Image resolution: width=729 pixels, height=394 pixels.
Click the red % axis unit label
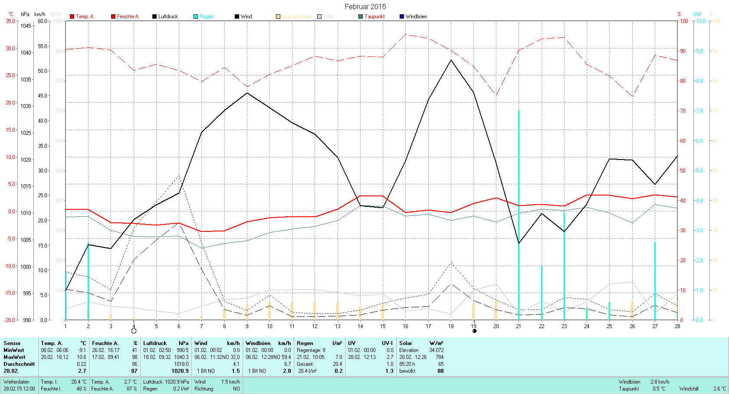tap(679, 14)
